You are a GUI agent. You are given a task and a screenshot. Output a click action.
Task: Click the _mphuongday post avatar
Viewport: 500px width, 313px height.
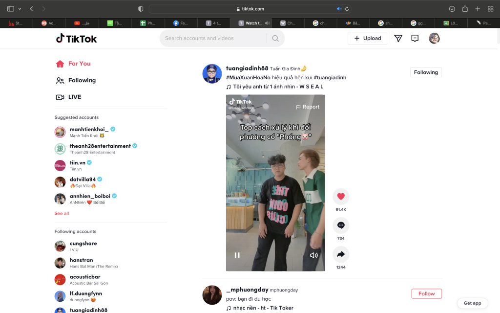pos(212,295)
